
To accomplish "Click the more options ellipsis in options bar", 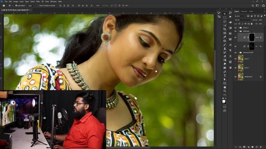I will click(98, 5).
